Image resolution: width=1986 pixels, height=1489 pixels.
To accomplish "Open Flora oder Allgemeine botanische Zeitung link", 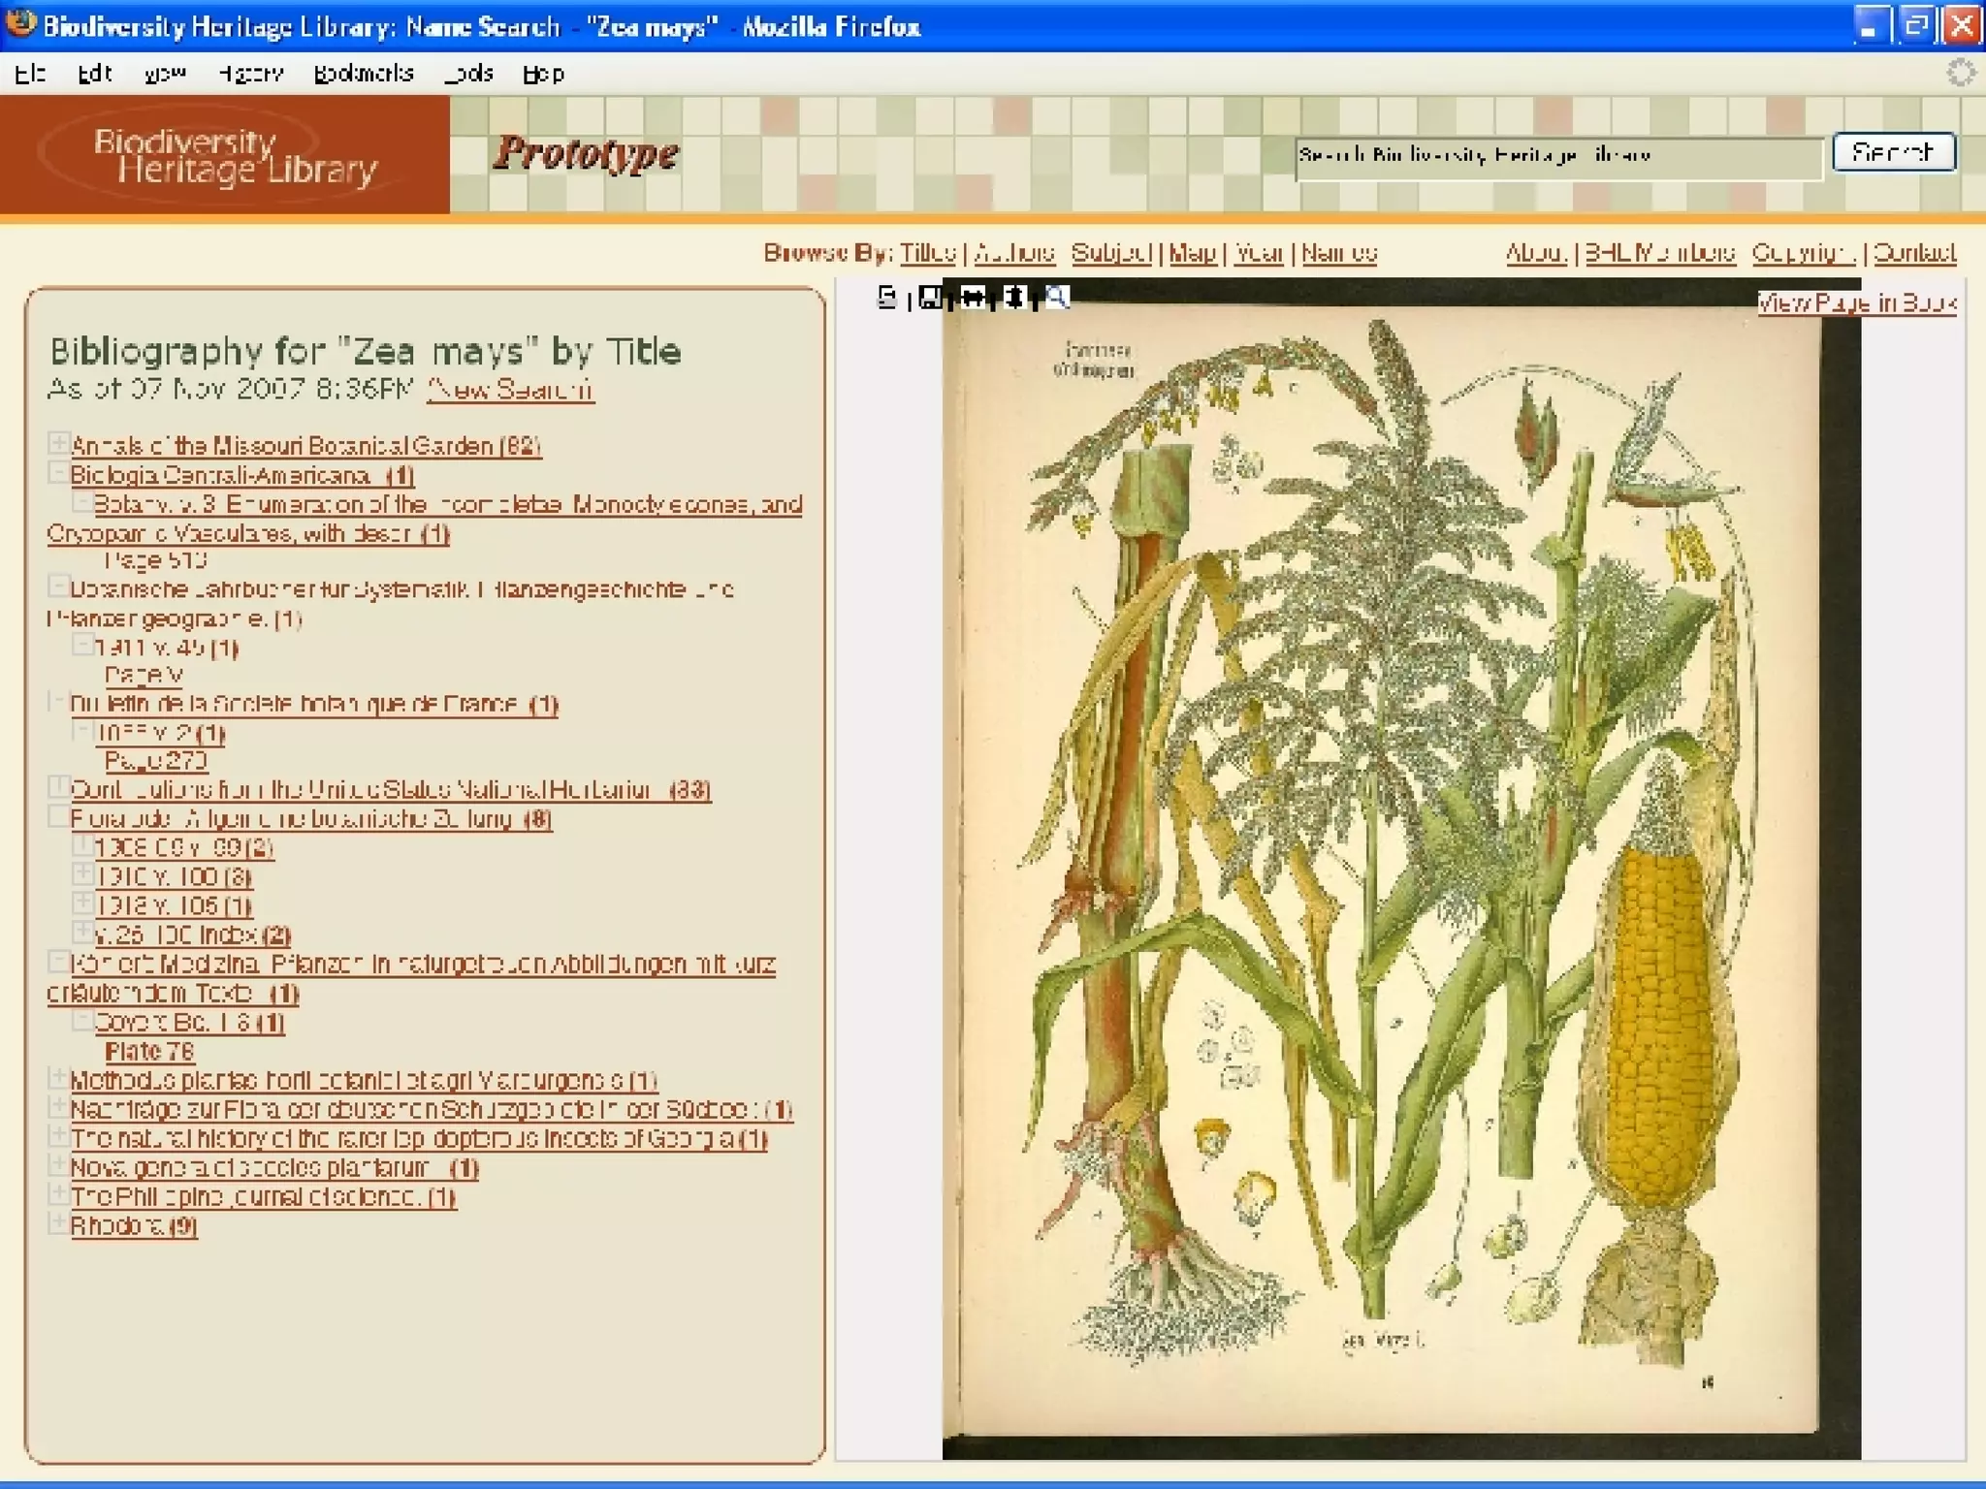I will pyautogui.click(x=311, y=819).
